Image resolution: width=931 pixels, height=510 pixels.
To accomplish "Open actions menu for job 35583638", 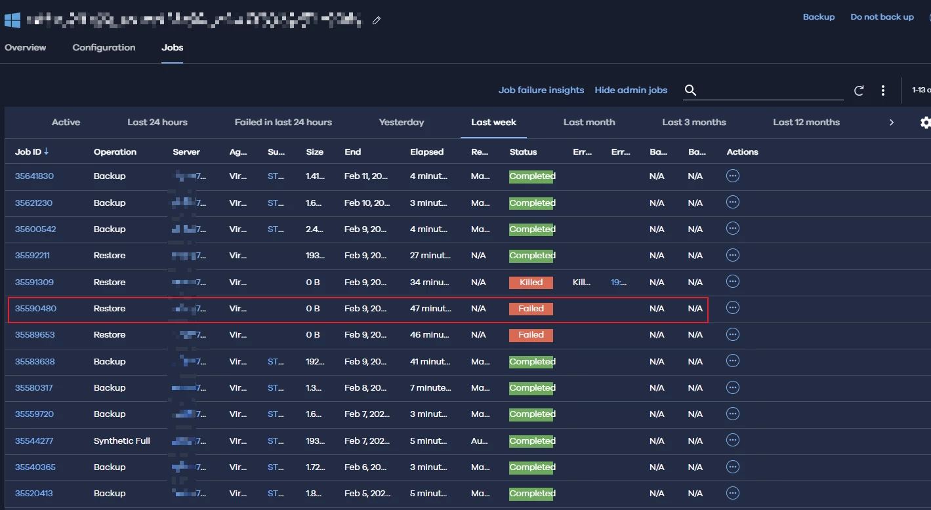I will [733, 361].
